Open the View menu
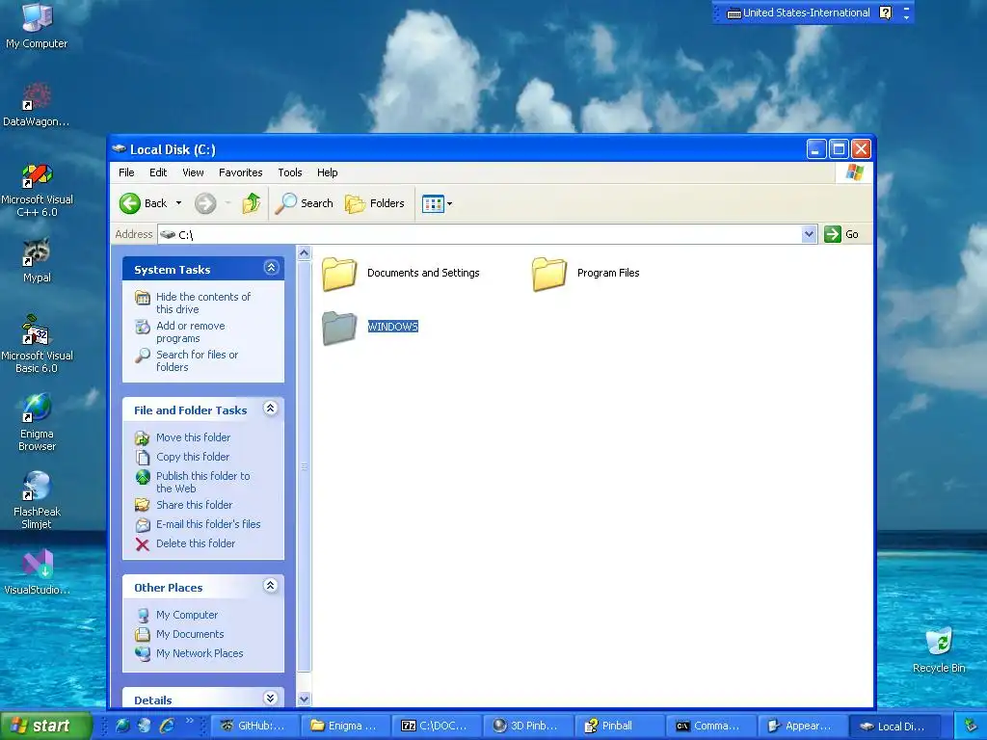 click(193, 172)
